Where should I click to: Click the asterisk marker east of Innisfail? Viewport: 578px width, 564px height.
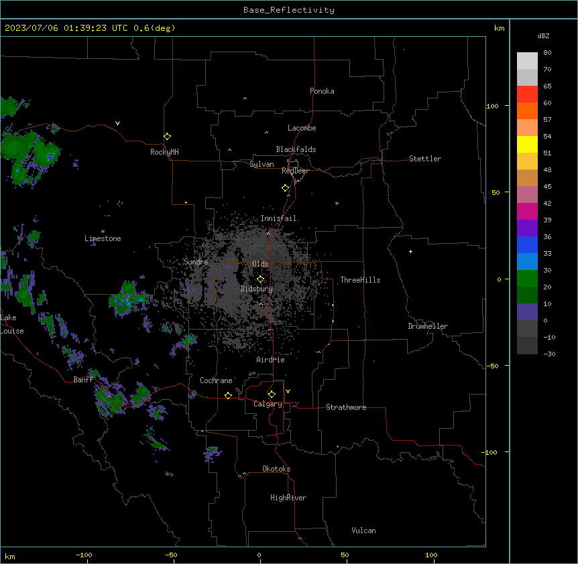tap(337, 203)
